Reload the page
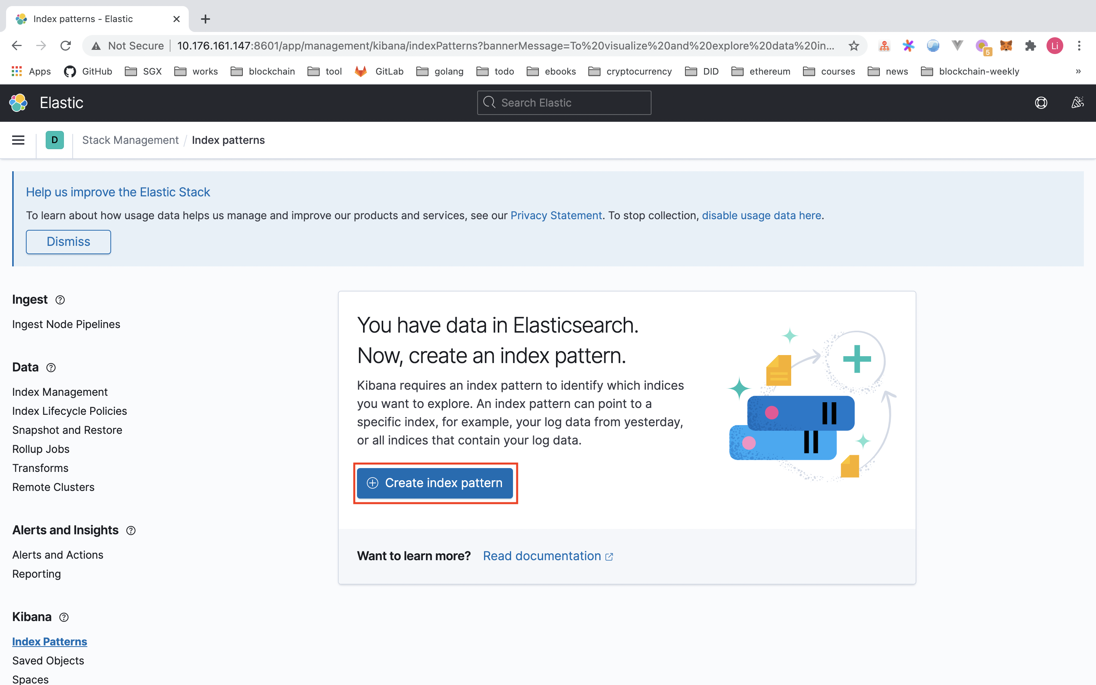 pos(66,46)
